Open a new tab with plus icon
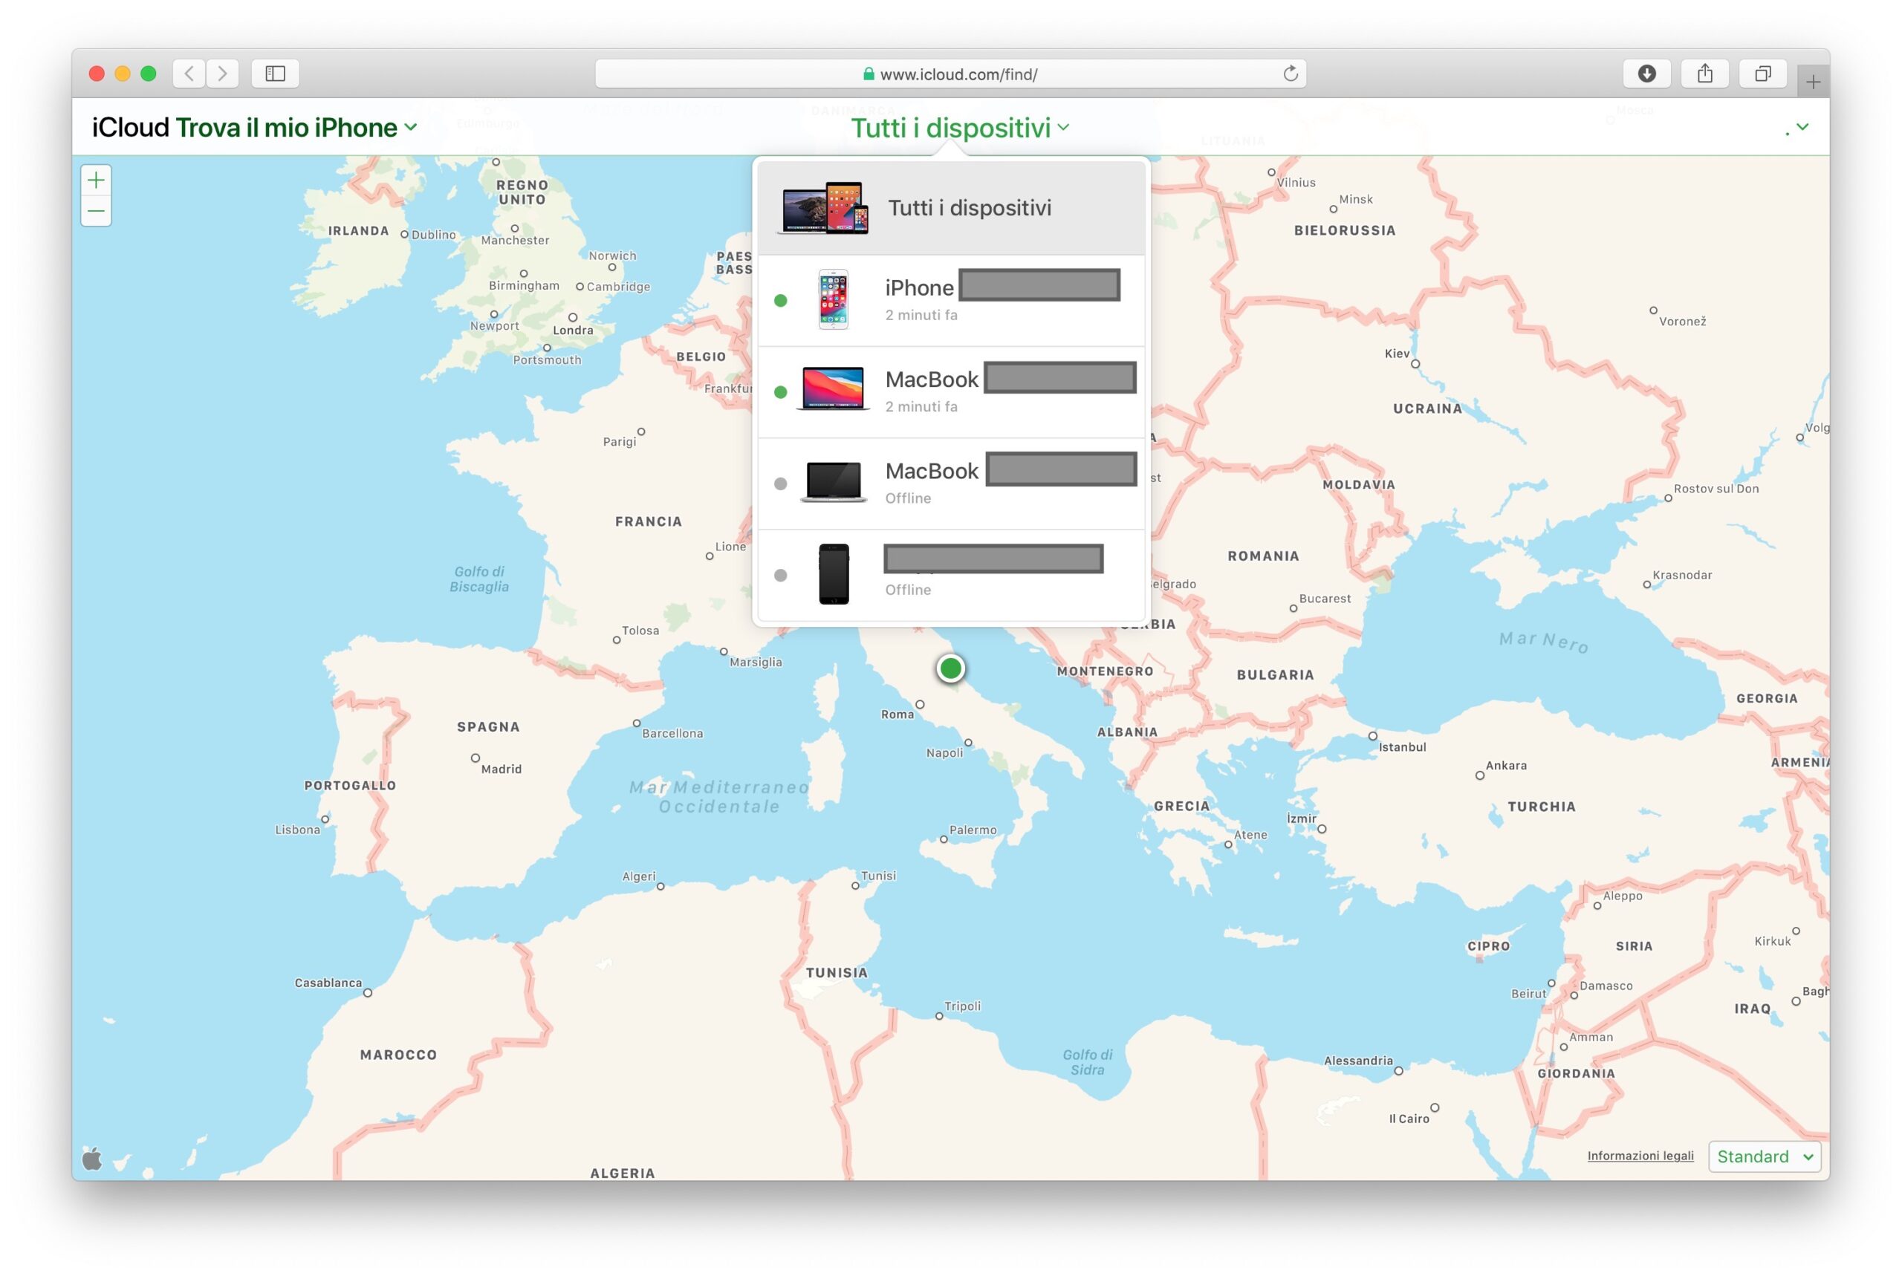The height and width of the screenshot is (1276, 1902). tap(1813, 82)
